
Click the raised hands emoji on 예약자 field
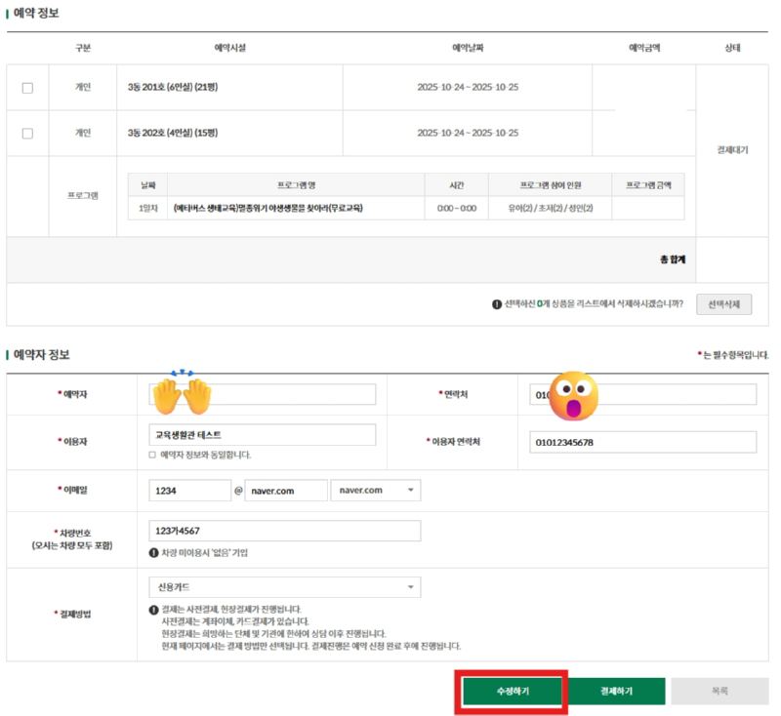[178, 391]
